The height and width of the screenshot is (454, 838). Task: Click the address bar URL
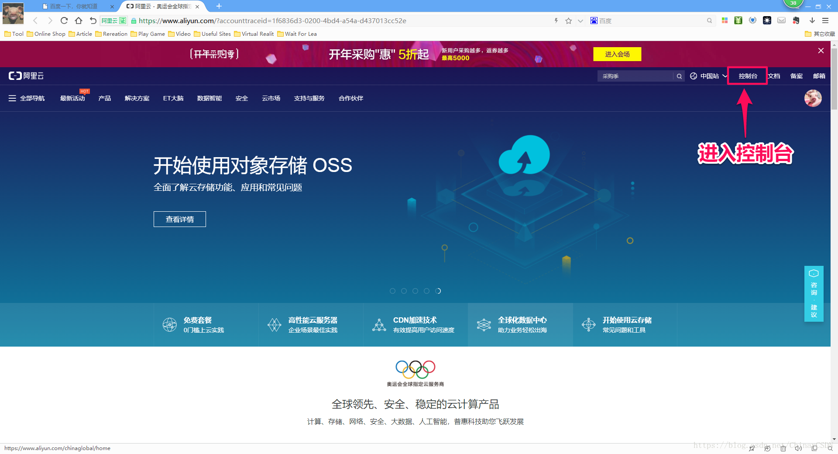click(x=272, y=21)
